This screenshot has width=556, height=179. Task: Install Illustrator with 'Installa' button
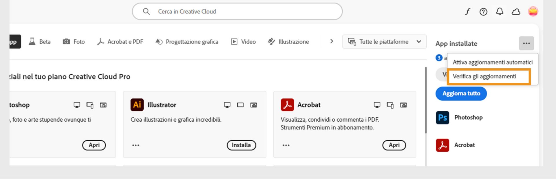tap(241, 145)
